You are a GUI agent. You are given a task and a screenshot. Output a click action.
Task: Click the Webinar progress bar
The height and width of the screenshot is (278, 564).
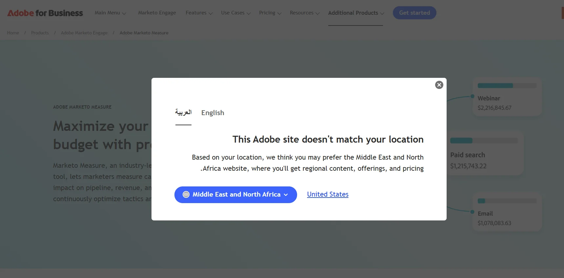507,86
